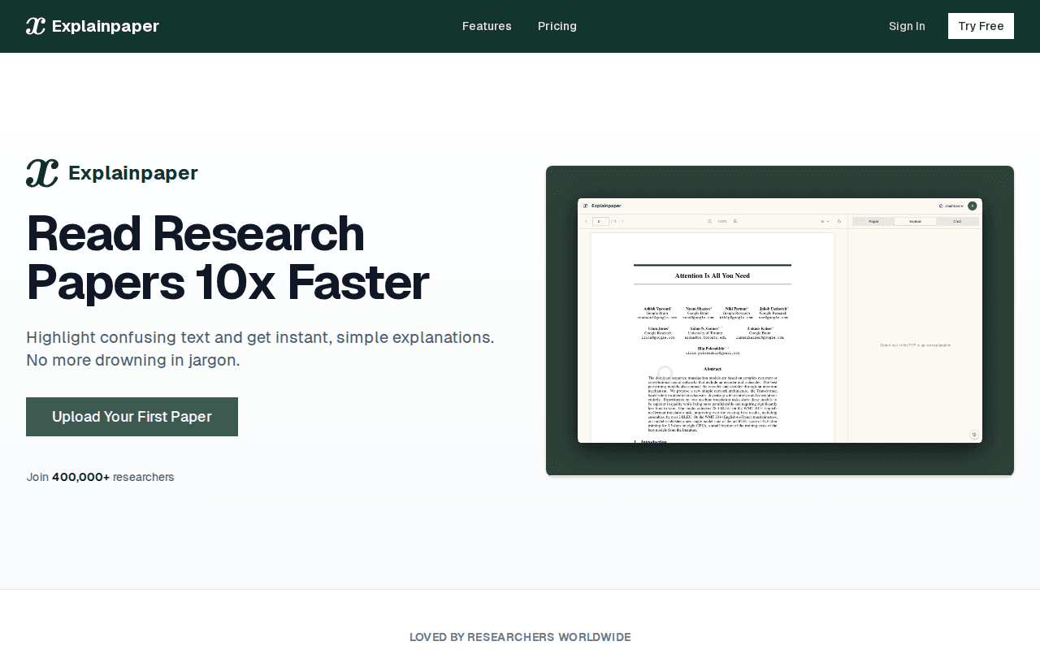The height and width of the screenshot is (650, 1040).
Task: Click the page number field in the demo preview
Action: pyautogui.click(x=600, y=221)
